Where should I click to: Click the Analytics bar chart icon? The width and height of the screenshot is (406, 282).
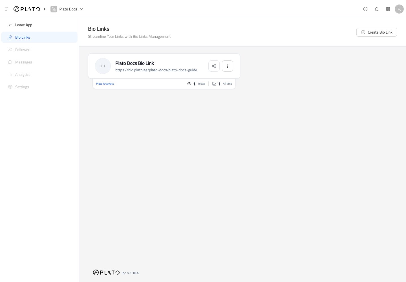point(10,74)
